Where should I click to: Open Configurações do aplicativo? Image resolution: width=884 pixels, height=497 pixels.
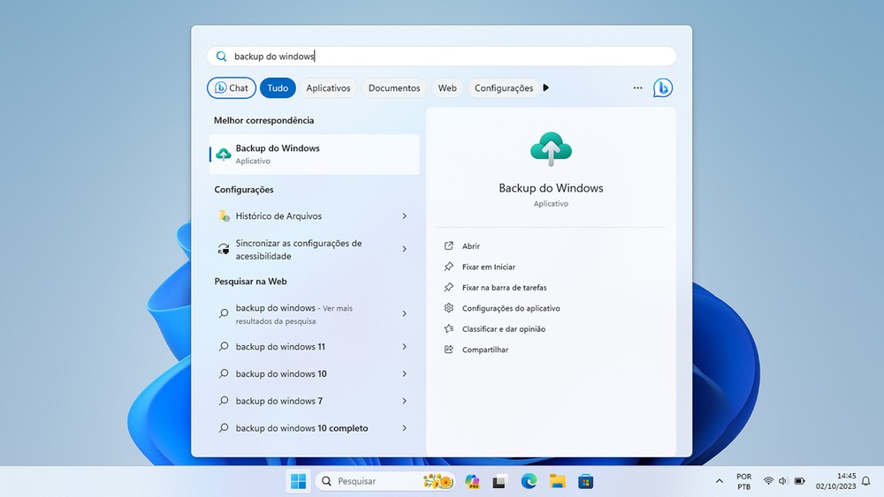tap(511, 308)
